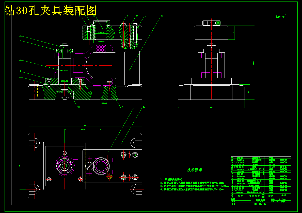302x213 pixels.
Task: Click the hex nut in the top view
Action: 64,166
